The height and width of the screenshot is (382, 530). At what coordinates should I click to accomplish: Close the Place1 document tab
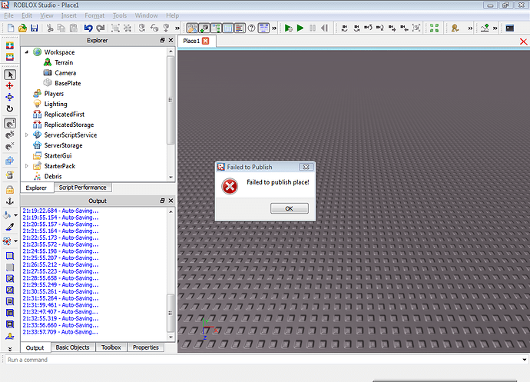(206, 41)
